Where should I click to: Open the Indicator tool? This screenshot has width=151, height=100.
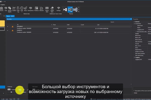(x=42, y=9)
